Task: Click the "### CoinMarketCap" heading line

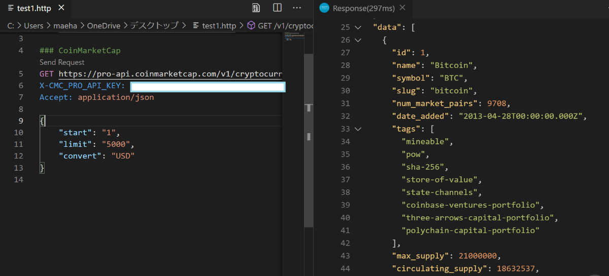Action: click(80, 51)
